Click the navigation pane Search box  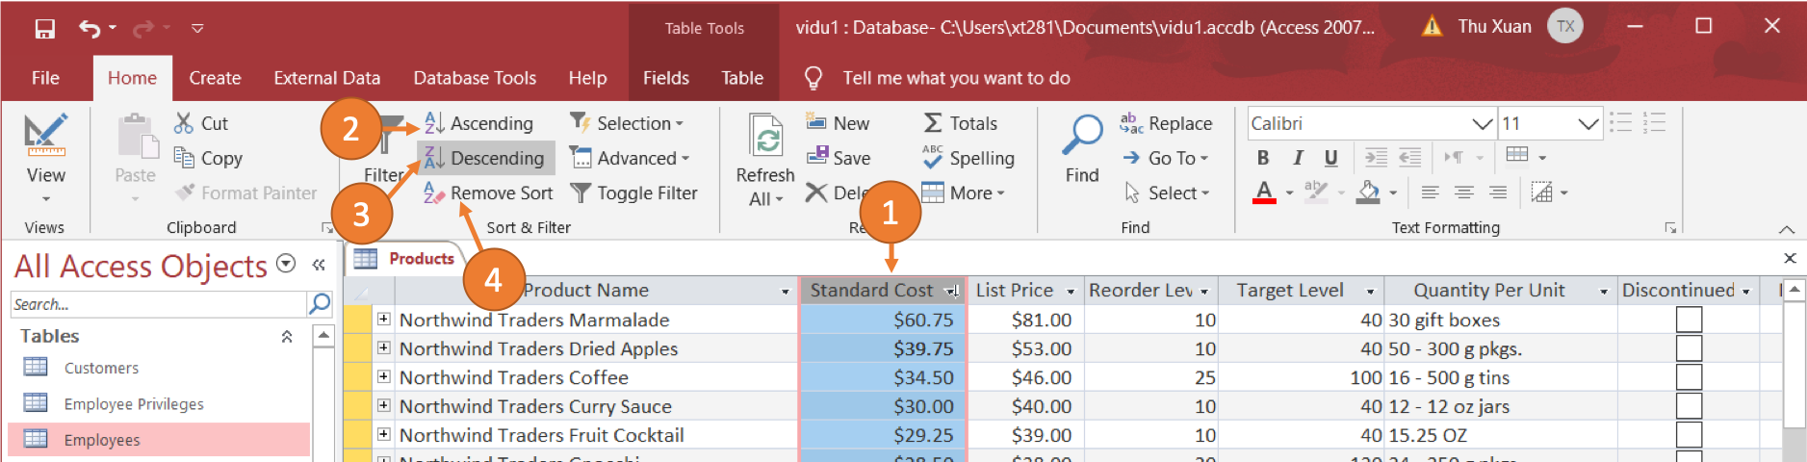click(x=158, y=304)
